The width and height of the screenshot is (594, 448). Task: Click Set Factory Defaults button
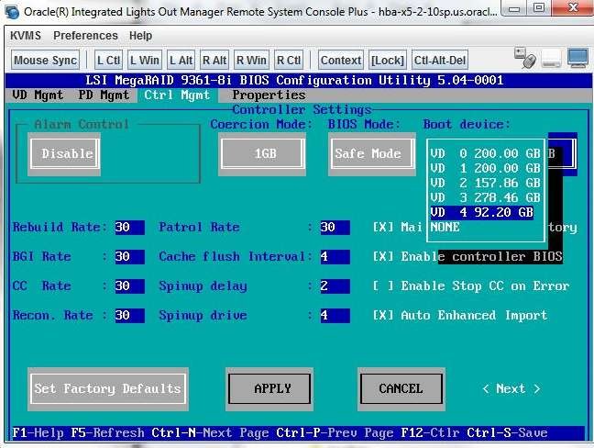108,388
